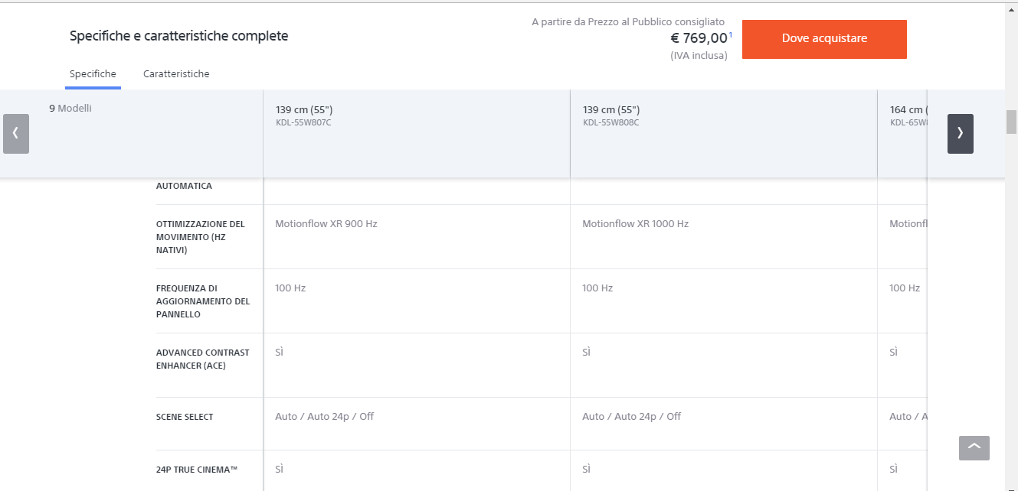Select the KDL-55W807C model column header
The height and width of the screenshot is (491, 1018).
304,115
